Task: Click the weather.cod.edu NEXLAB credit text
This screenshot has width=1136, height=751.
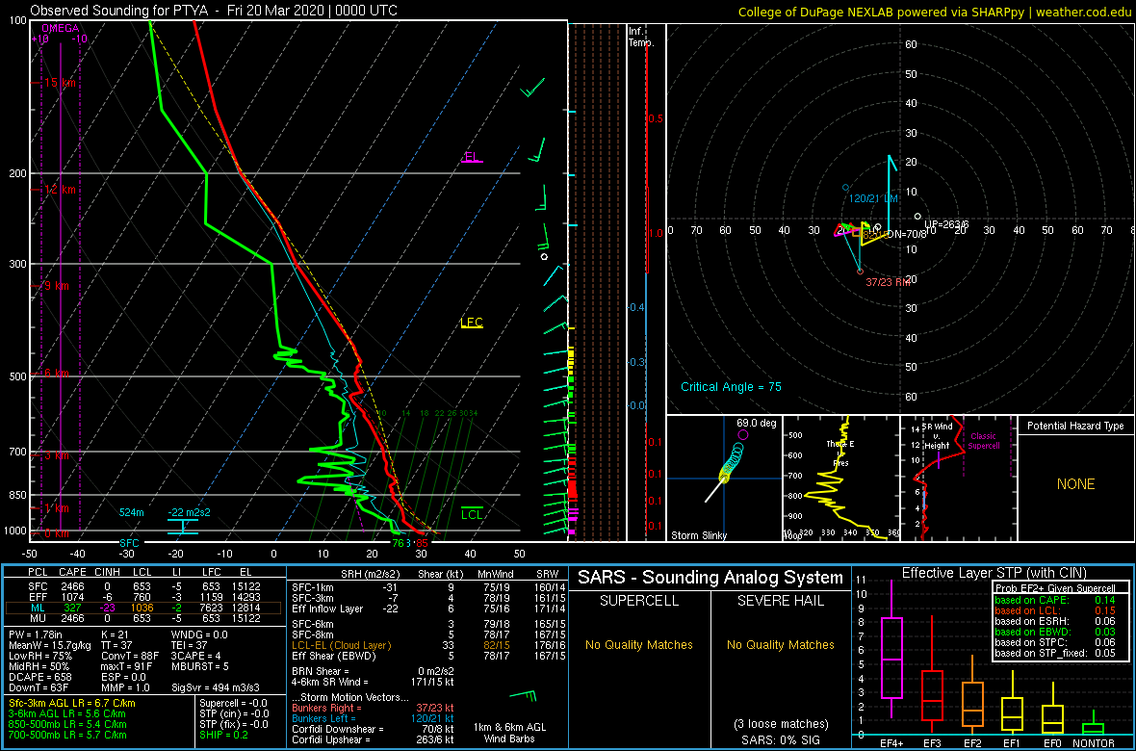Action: point(934,12)
